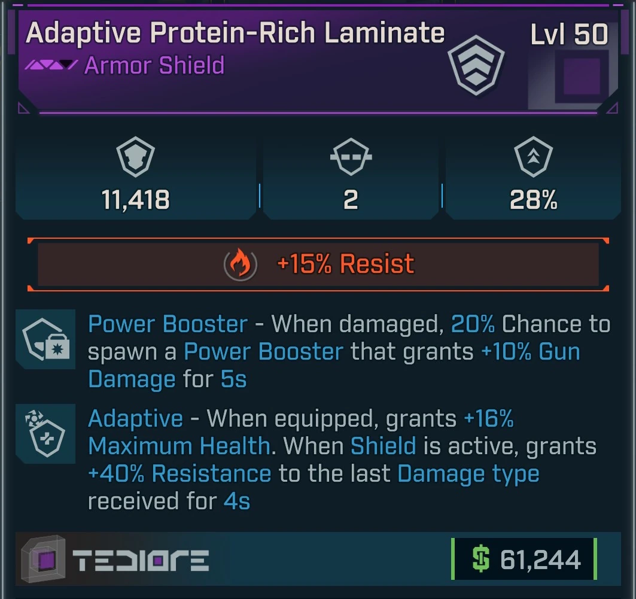Screen dimensions: 636x599
Task: Select the Tediore manufacturer logo
Action: tap(141, 561)
